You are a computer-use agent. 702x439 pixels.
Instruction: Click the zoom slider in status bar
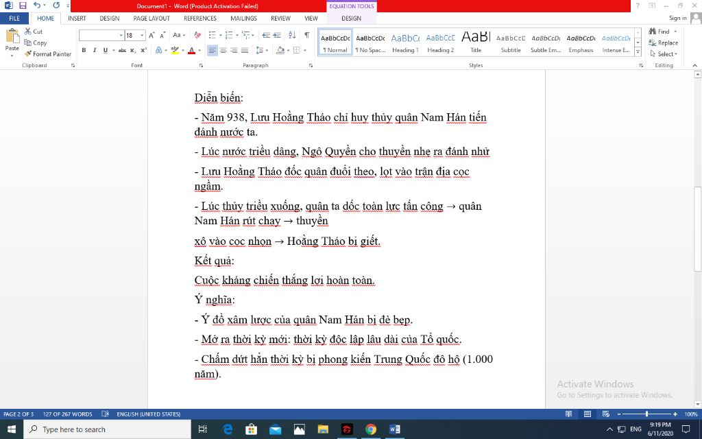click(646, 414)
